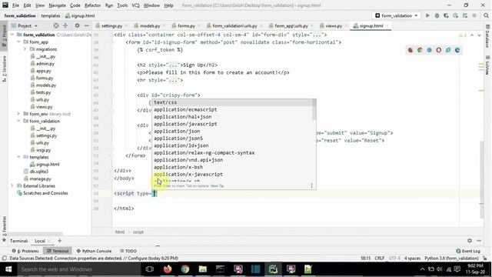This screenshot has width=492, height=277.
Task: Preview page in Chrome browser icon
Action: (x=420, y=50)
